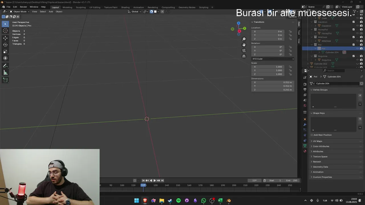Click timeline current frame marker 119
This screenshot has height=205, width=365.
pos(143,185)
